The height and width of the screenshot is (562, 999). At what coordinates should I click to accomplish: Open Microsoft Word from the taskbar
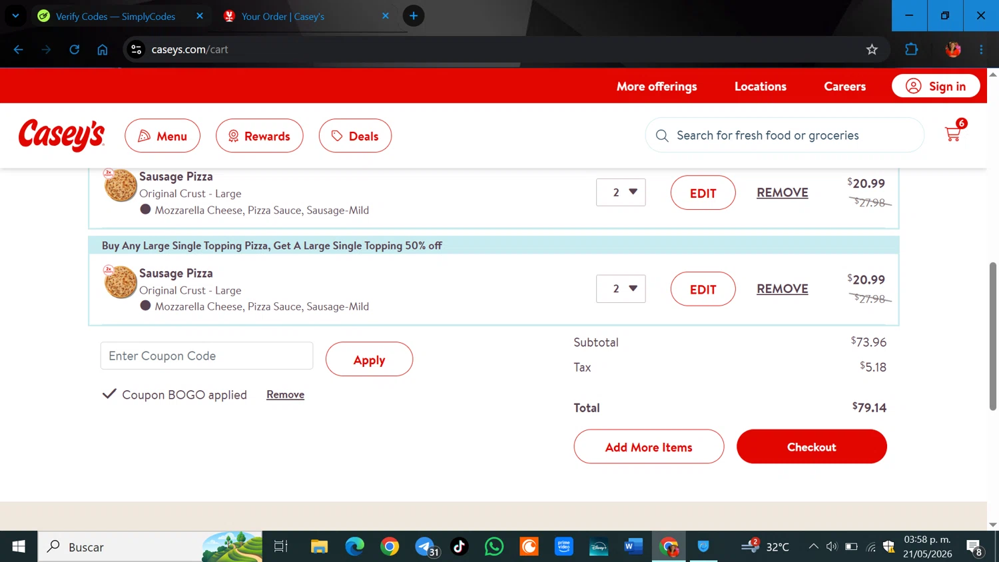click(633, 547)
